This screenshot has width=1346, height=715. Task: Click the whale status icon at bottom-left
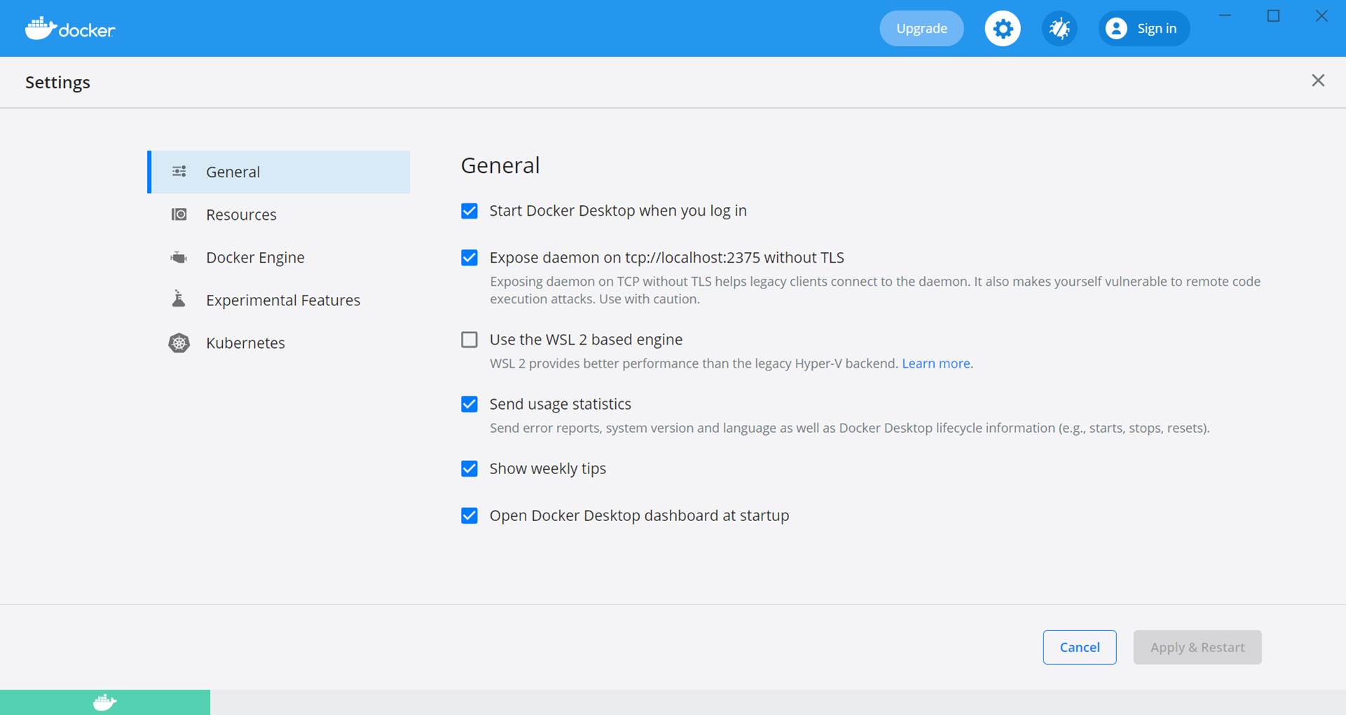tap(105, 702)
